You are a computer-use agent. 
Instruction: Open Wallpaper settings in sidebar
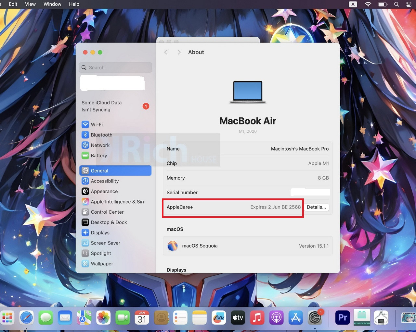[x=115, y=264]
